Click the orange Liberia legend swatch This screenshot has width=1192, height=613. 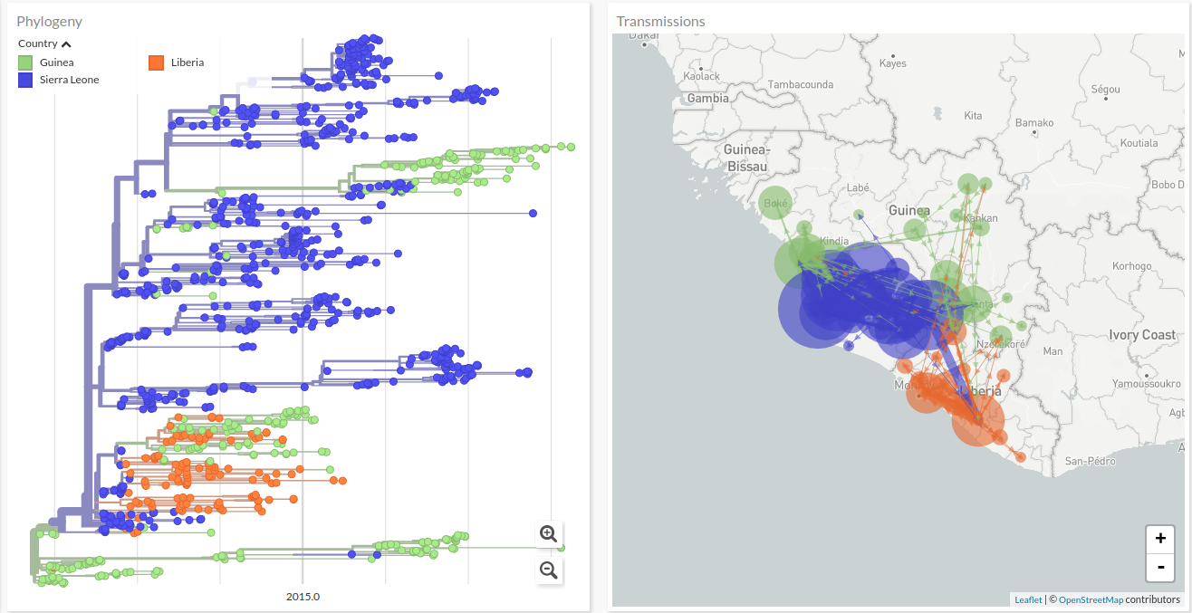click(156, 62)
